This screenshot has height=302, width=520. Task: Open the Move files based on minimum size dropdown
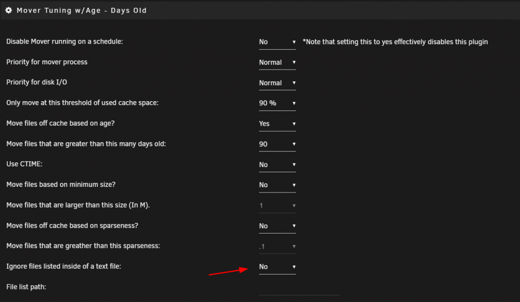(277, 185)
